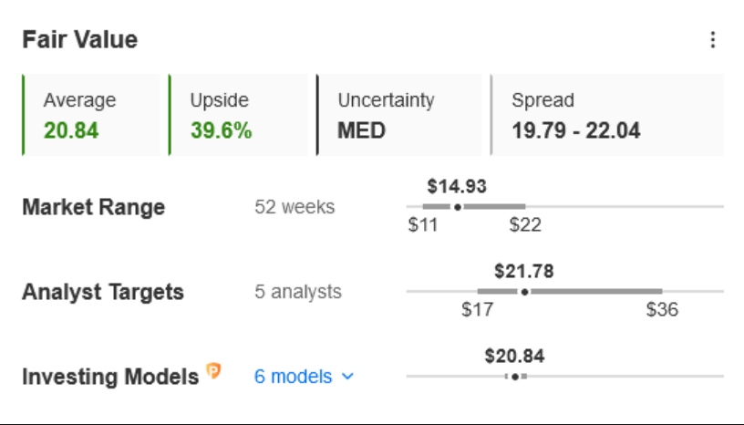This screenshot has width=744, height=425.
Task: Click the $36 analyst high label
Action: pos(662,309)
